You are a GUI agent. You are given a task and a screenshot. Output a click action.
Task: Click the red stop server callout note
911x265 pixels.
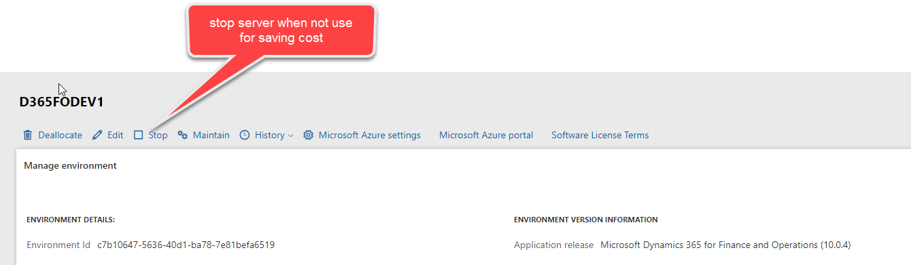pyautogui.click(x=281, y=31)
